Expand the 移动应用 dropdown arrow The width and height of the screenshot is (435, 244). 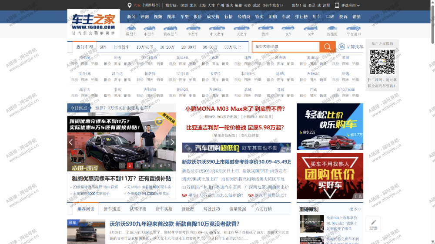click(x=358, y=6)
